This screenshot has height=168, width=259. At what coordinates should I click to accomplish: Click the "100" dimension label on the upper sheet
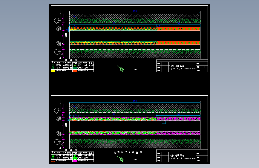point(113,24)
